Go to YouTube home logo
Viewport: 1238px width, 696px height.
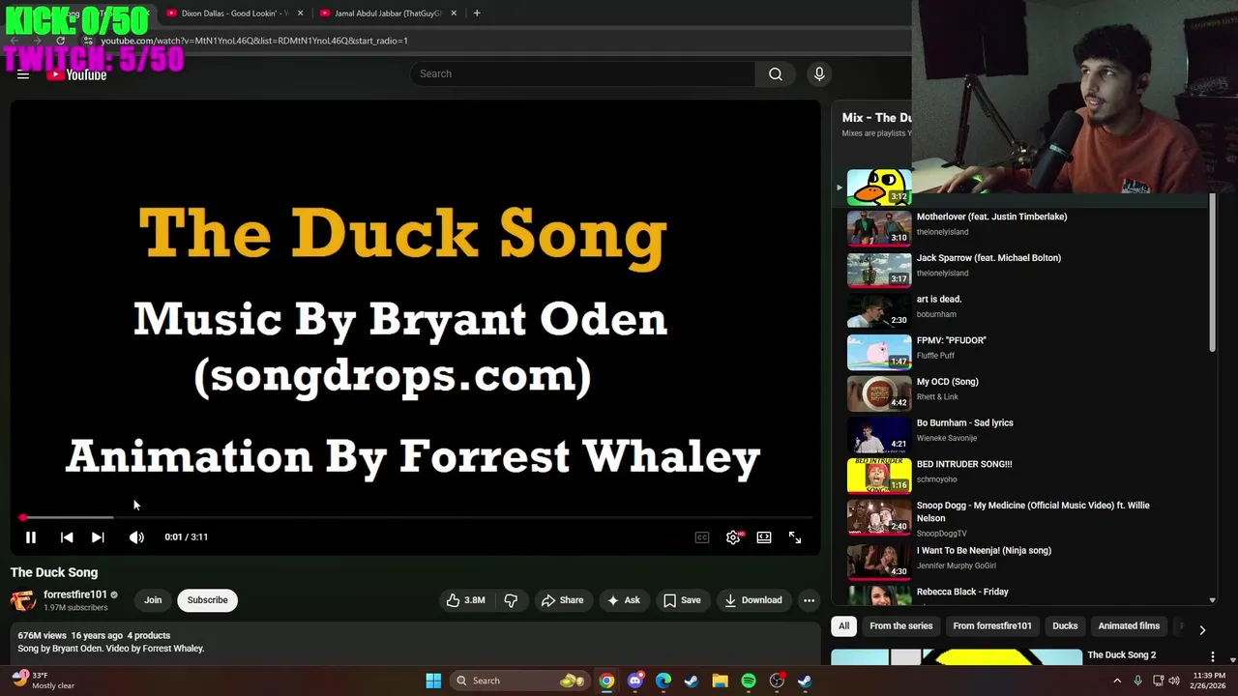tap(76, 75)
